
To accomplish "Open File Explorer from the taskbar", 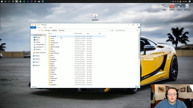I will 17,1.
